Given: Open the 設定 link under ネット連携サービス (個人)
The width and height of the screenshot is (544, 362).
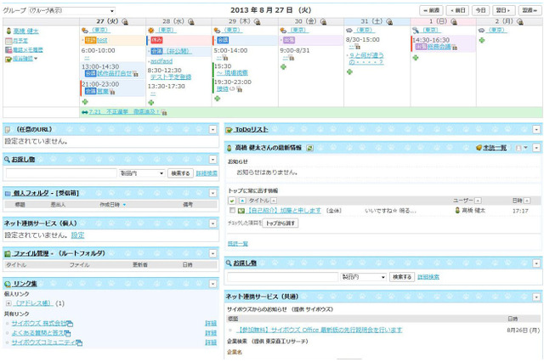Looking at the screenshot, I should 77,235.
